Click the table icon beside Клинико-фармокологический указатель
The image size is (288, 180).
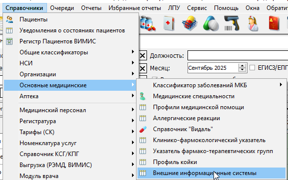(x=142, y=140)
